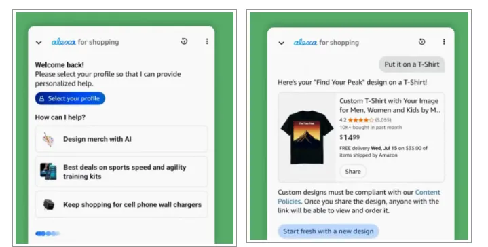This screenshot has width=488, height=247.
Task: Open Best deals on sports speed and agility training kits
Action: point(121,172)
